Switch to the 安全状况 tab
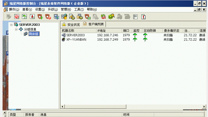Viewport: 208px width, 117px height. coord(71,25)
